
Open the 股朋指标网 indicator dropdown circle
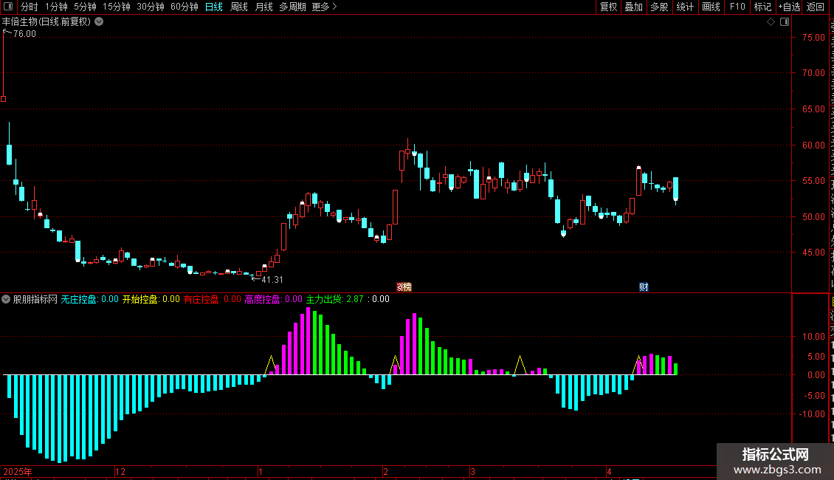click(x=6, y=299)
